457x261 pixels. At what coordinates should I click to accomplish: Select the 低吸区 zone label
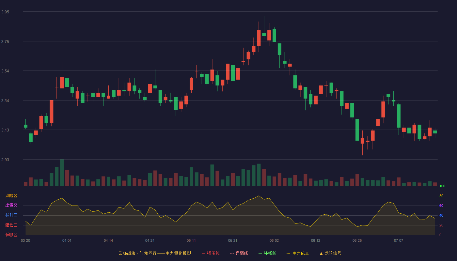(11, 235)
